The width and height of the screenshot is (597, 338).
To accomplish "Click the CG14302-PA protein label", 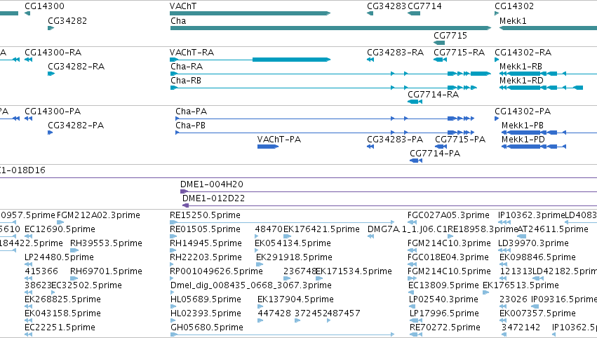I will point(523,111).
